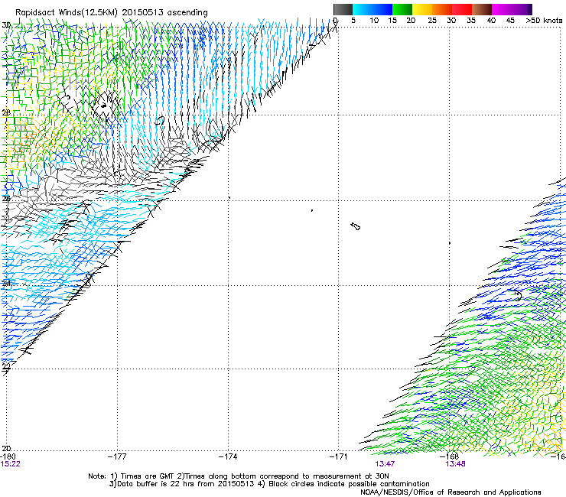Viewport: 566px width, 497px height.
Task: Click the '10' label under the color bar
Action: [374, 21]
